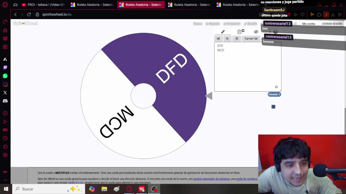Click the MCD entry line
Screen dimensions: 346x194
pyautogui.click(x=221, y=50)
